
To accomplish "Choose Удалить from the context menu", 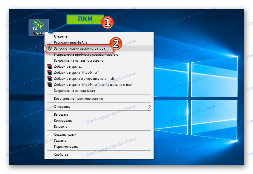I will (99, 141).
